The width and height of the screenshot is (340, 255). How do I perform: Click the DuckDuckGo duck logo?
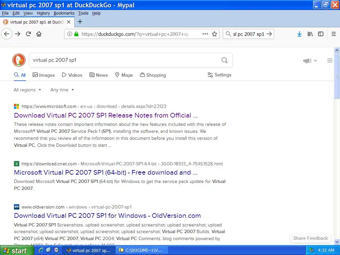click(19, 60)
